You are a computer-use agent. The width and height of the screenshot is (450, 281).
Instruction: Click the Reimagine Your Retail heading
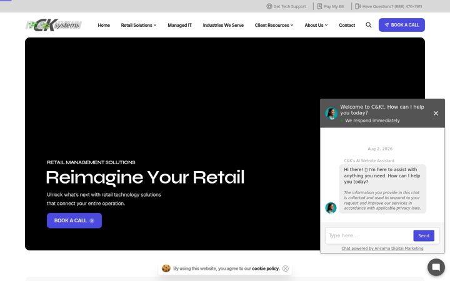pyautogui.click(x=145, y=177)
